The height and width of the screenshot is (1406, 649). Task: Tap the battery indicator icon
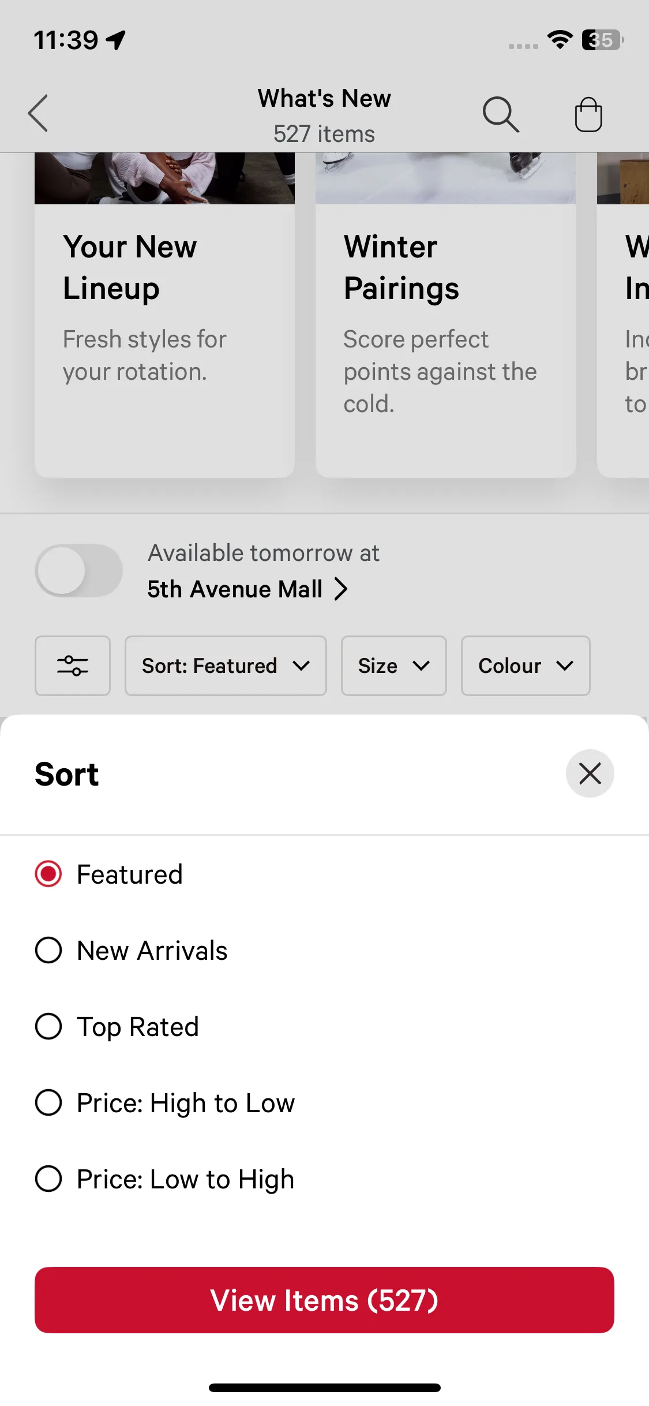point(602,40)
